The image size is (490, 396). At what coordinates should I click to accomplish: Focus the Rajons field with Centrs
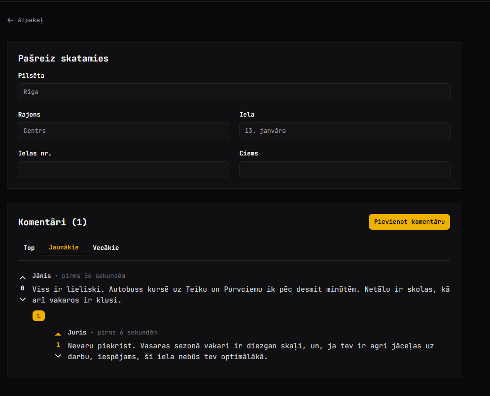(x=123, y=131)
